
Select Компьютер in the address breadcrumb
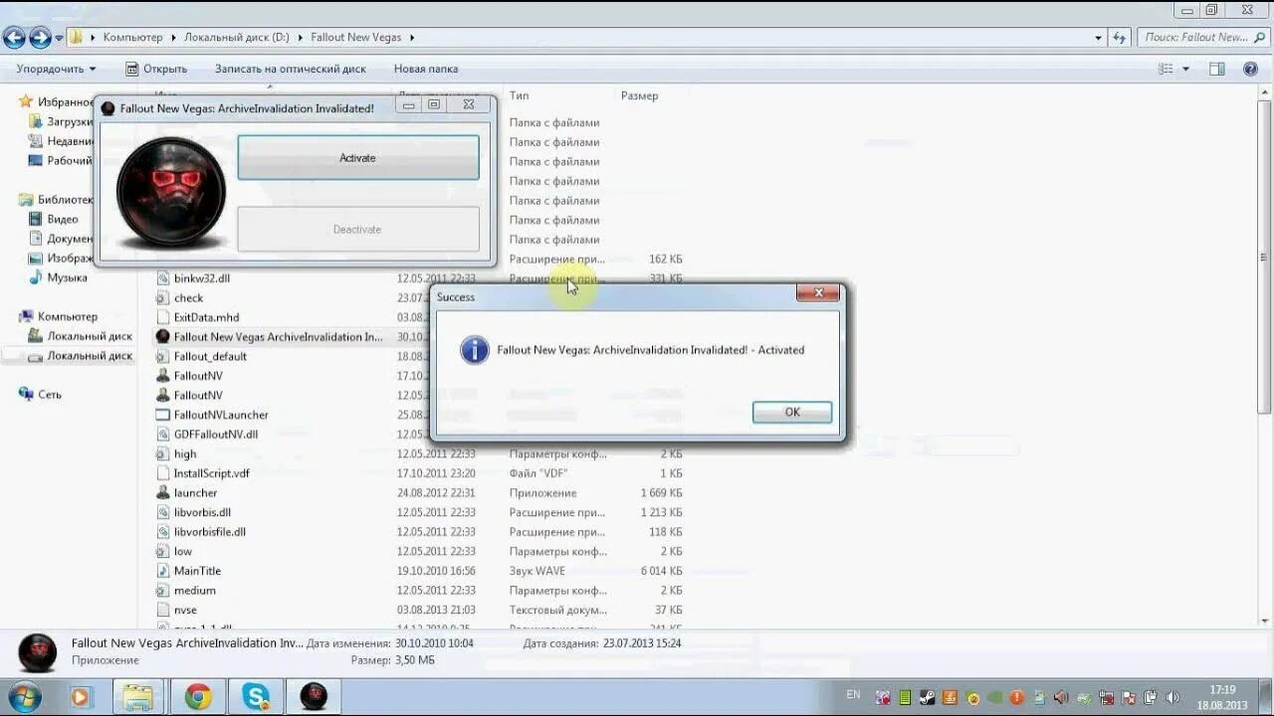pyautogui.click(x=132, y=38)
